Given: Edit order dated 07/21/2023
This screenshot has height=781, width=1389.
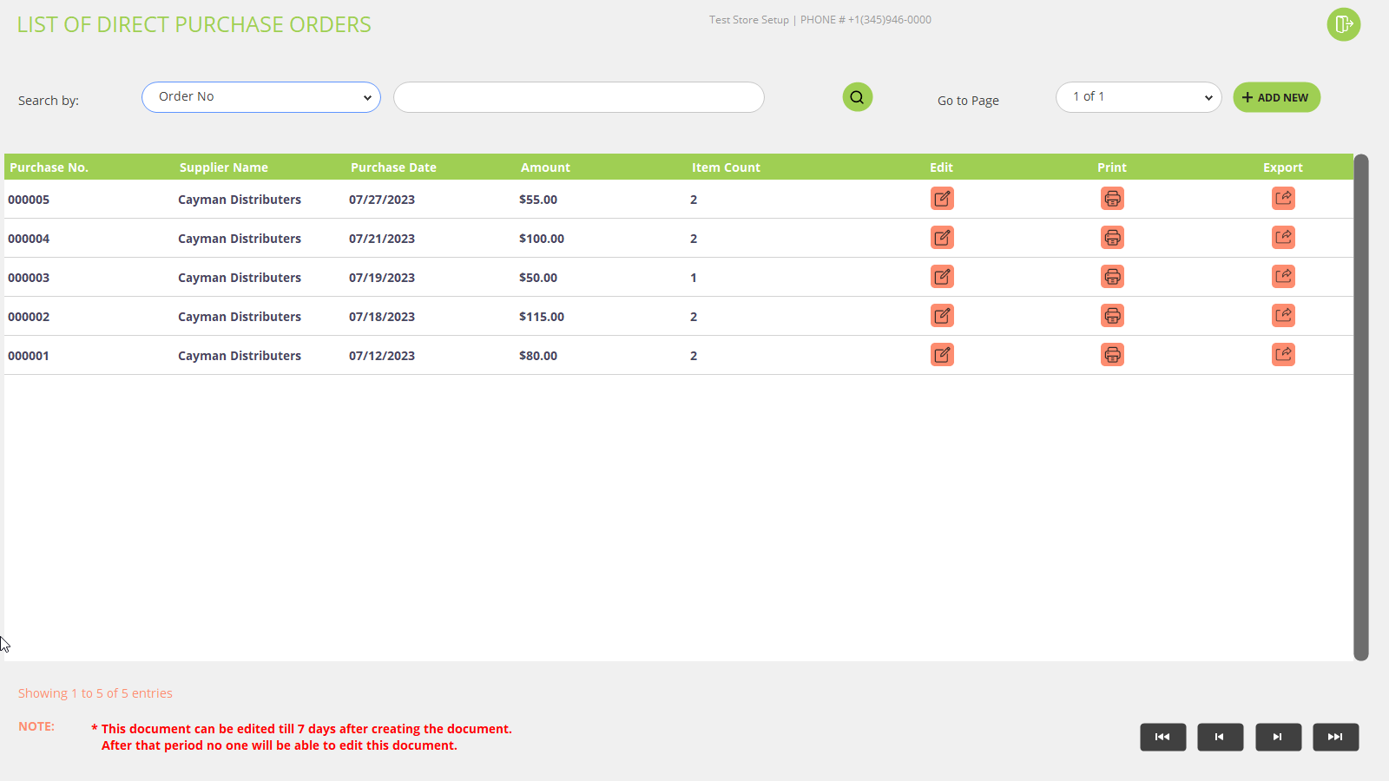Looking at the screenshot, I should pyautogui.click(x=942, y=238).
